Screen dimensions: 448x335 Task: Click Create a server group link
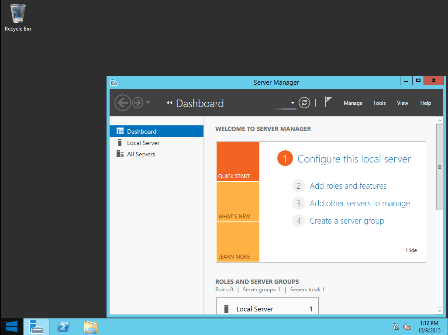tap(347, 221)
